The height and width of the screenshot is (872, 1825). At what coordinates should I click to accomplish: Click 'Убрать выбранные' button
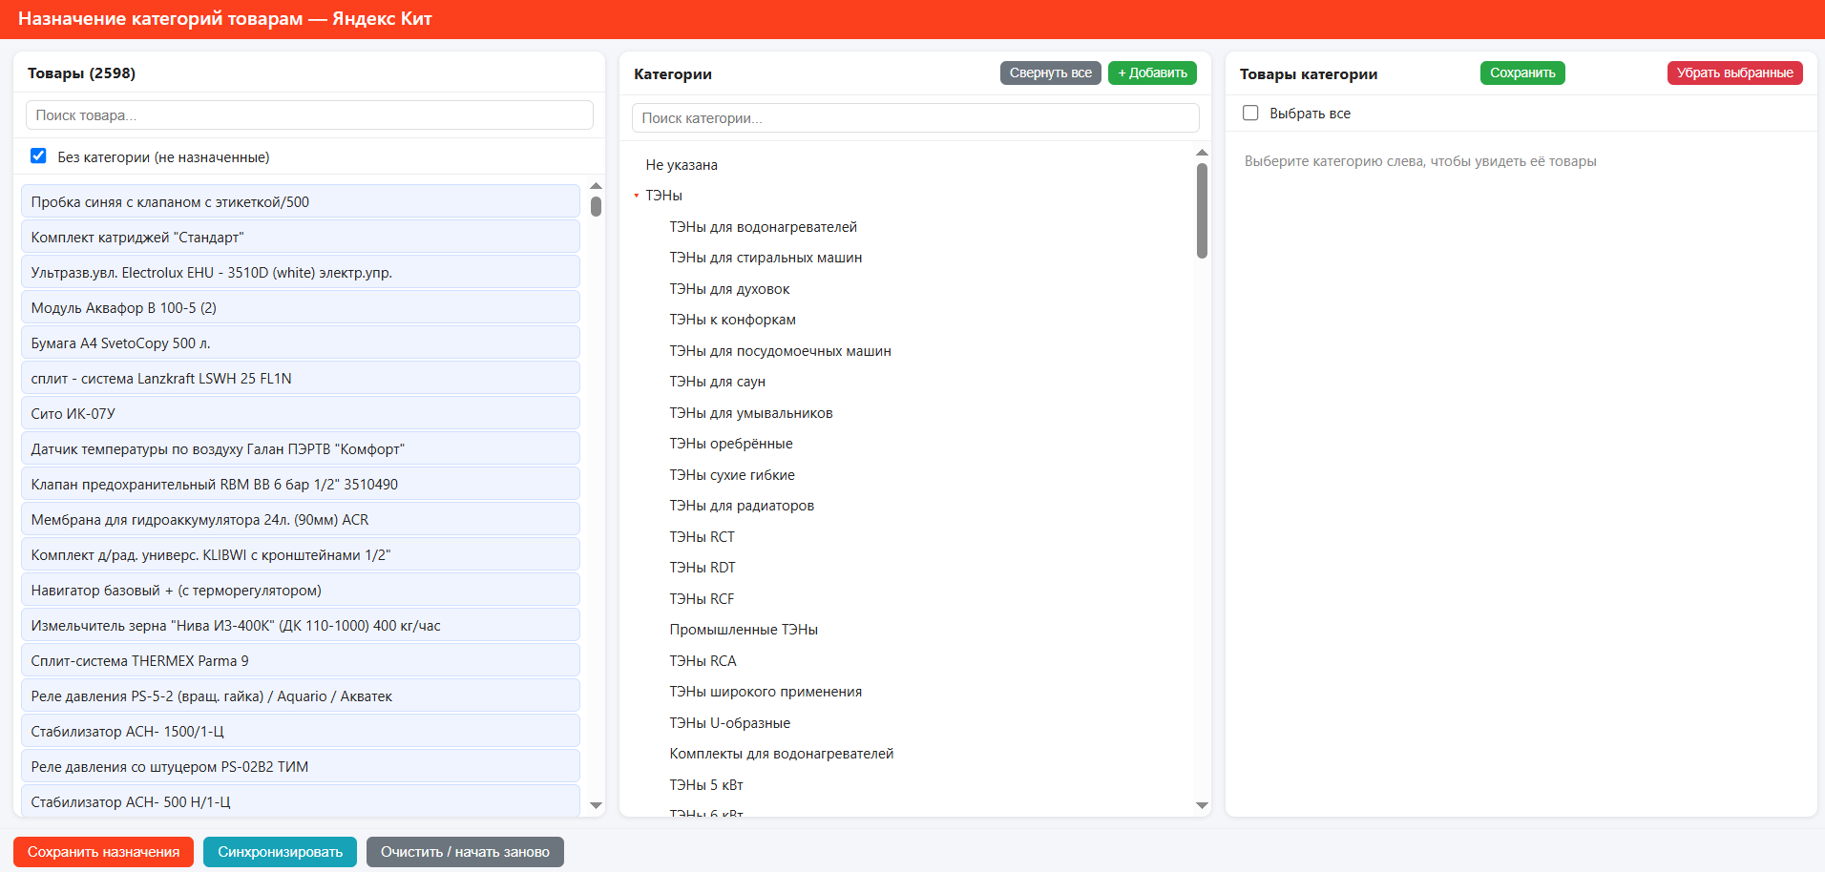1734,73
